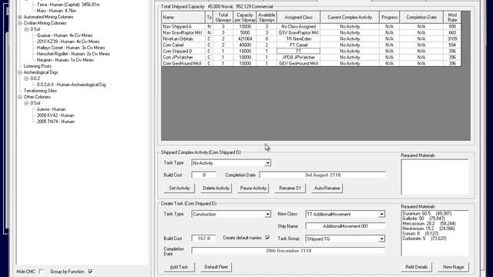Select the Com JPWatcher shipyard row

(x=311, y=57)
